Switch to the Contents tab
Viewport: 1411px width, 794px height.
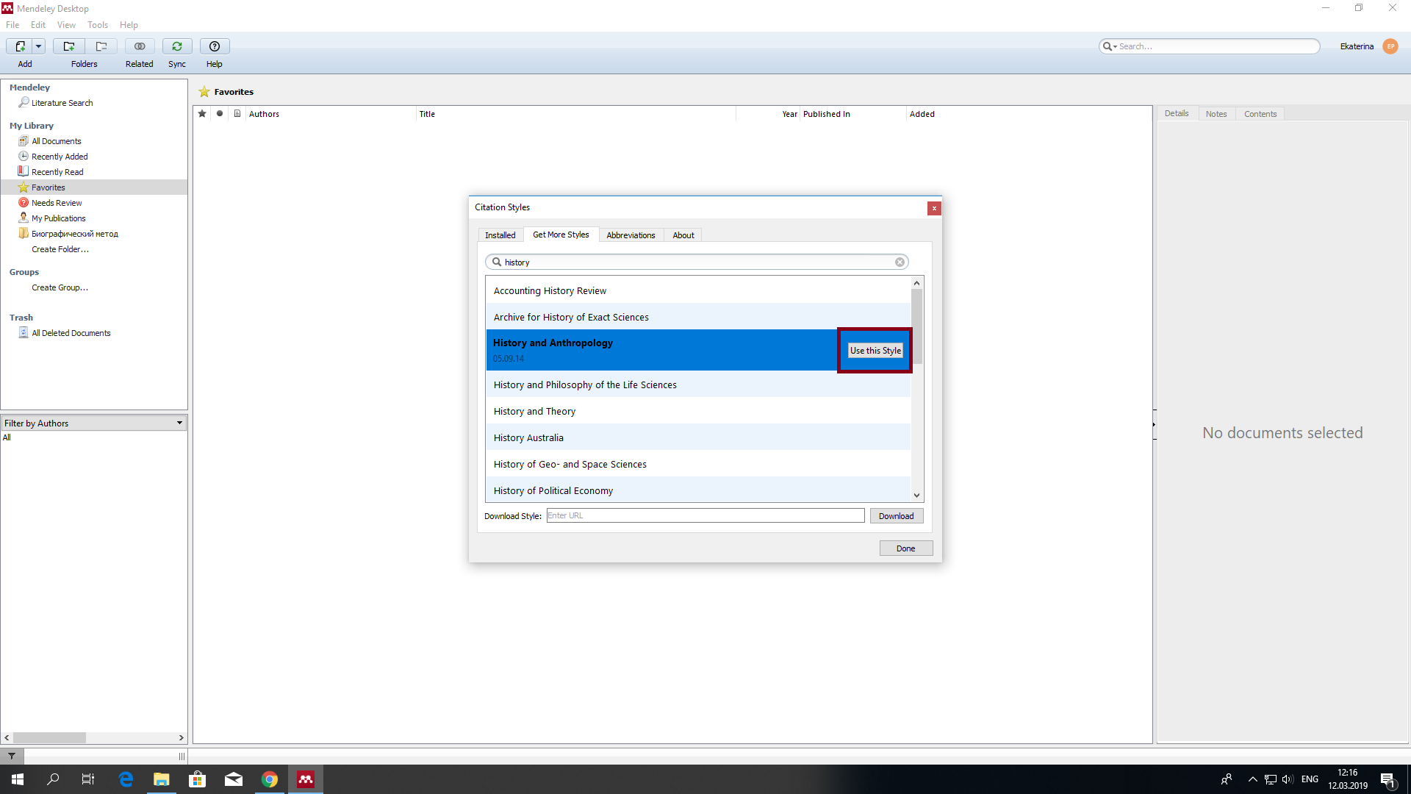(x=1260, y=114)
